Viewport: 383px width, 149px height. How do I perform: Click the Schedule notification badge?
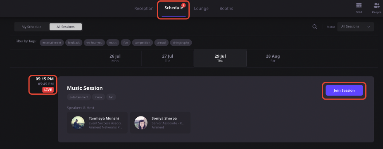pos(184,5)
